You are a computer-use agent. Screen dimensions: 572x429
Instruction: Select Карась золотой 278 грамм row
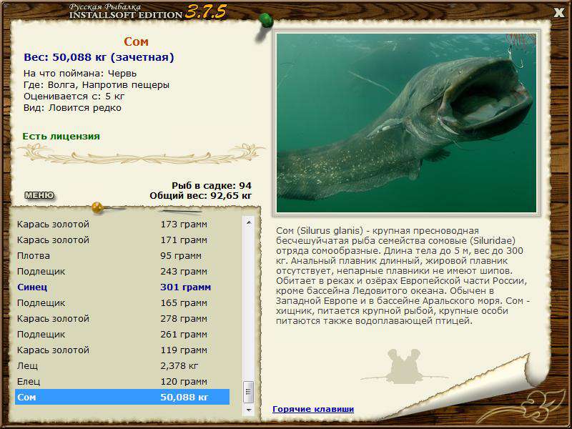122,318
